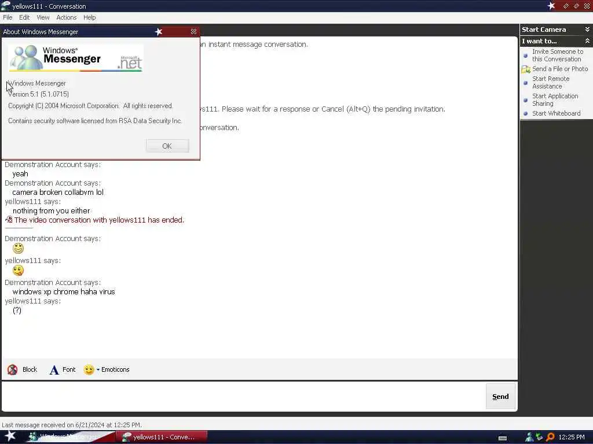This screenshot has width=593, height=444.
Task: Click the smiley emoticon from Demonstration Account
Action: (18, 249)
